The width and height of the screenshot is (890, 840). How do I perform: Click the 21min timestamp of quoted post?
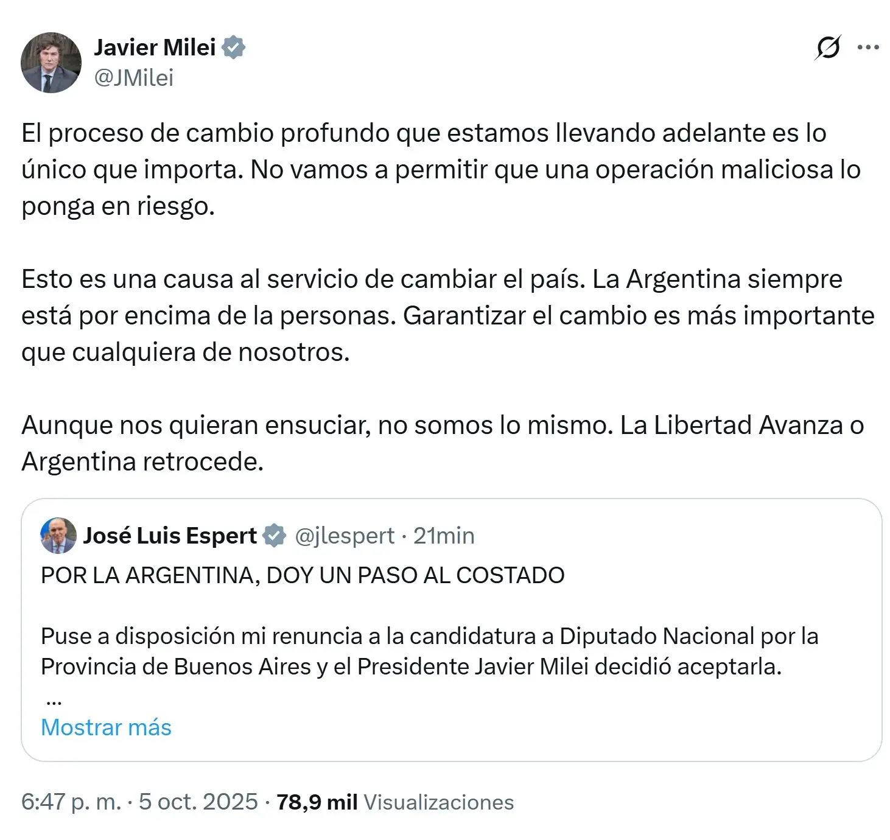pyautogui.click(x=444, y=536)
